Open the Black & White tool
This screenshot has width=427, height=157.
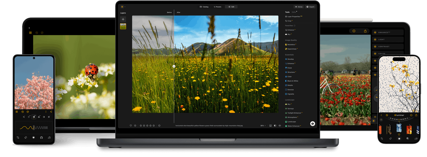[x=292, y=81]
